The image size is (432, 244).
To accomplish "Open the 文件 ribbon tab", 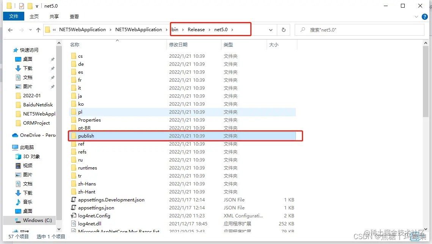I will (x=14, y=16).
